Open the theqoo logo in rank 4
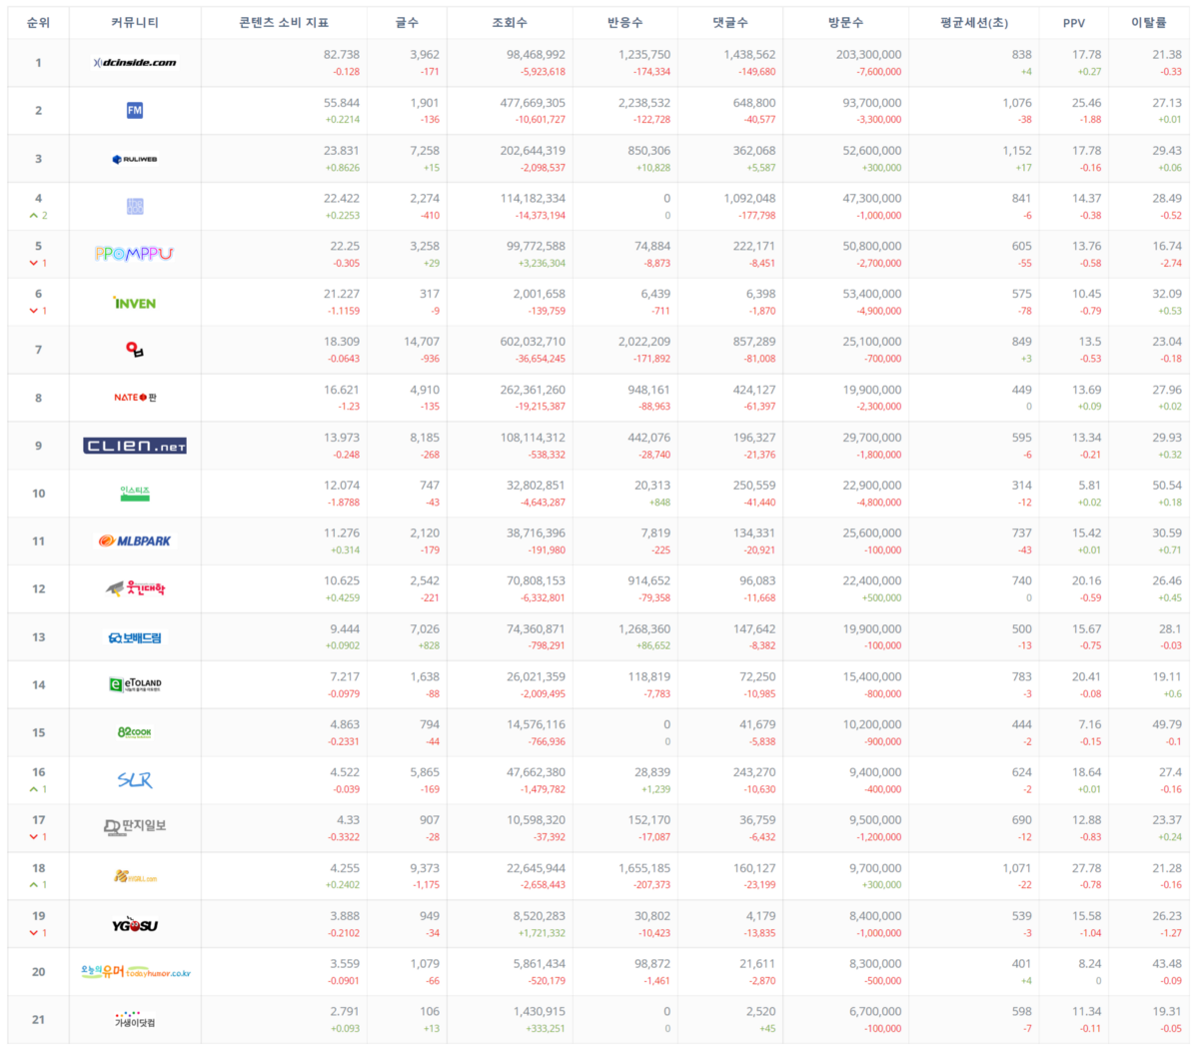 click(x=135, y=207)
